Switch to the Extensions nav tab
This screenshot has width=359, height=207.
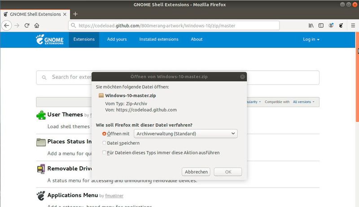(x=84, y=39)
